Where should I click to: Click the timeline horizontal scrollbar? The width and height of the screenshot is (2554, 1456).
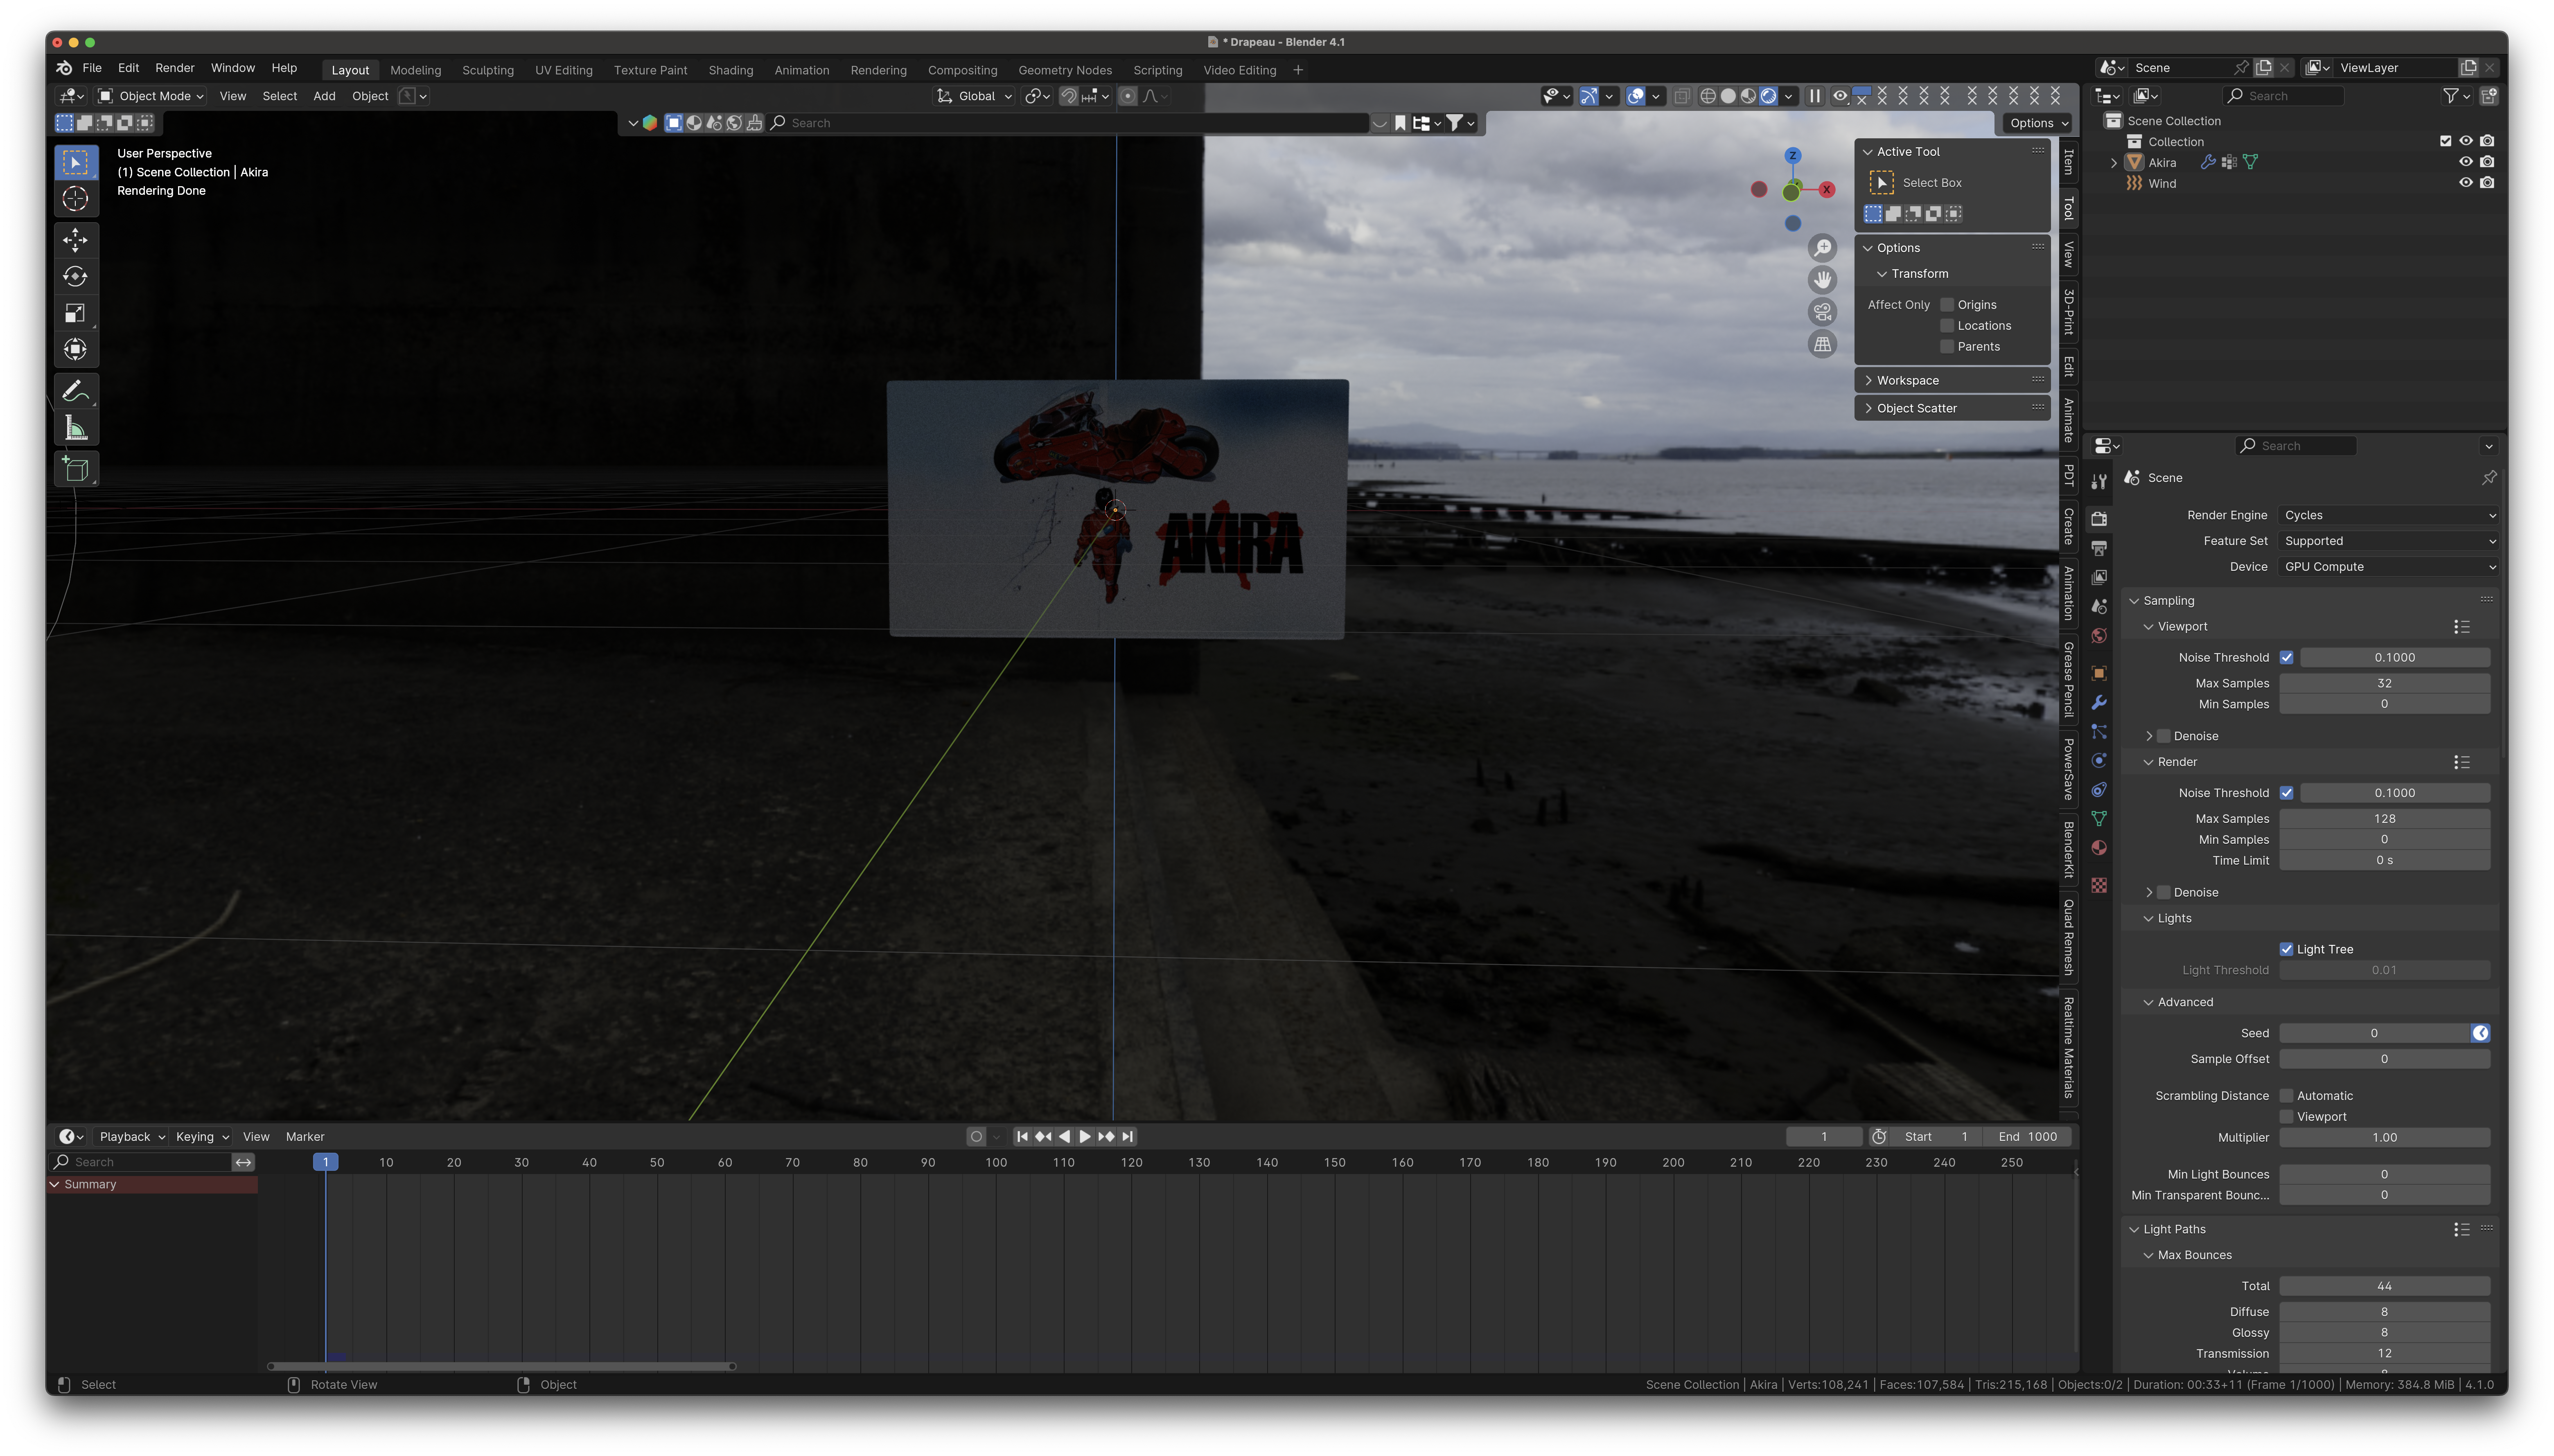coord(501,1366)
